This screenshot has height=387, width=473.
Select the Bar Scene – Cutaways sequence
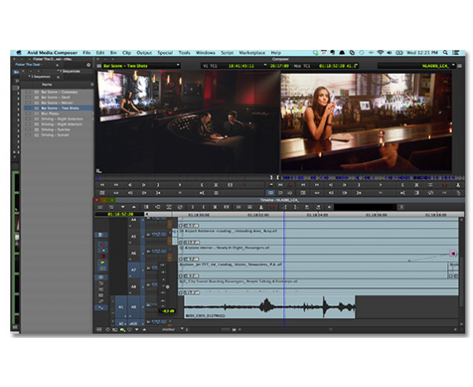click(x=58, y=92)
